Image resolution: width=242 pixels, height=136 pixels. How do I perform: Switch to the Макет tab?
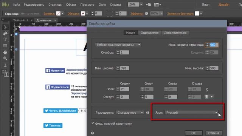130,33
